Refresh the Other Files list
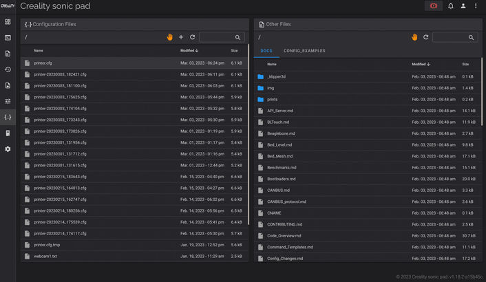The image size is (486, 282). point(425,37)
